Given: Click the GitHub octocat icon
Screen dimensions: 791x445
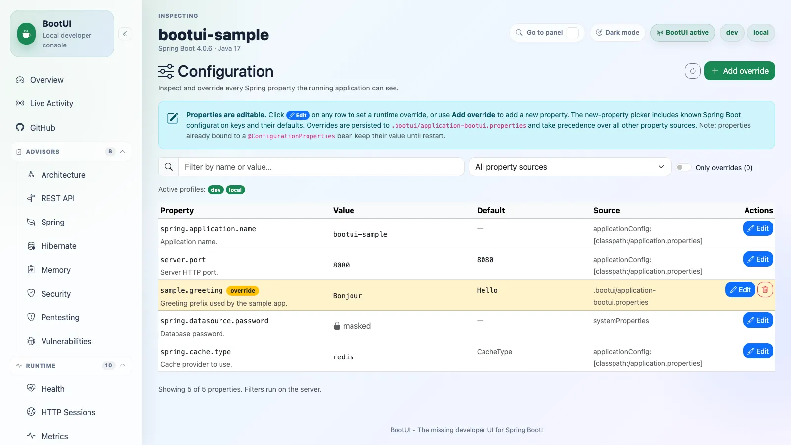Looking at the screenshot, I should [20, 127].
